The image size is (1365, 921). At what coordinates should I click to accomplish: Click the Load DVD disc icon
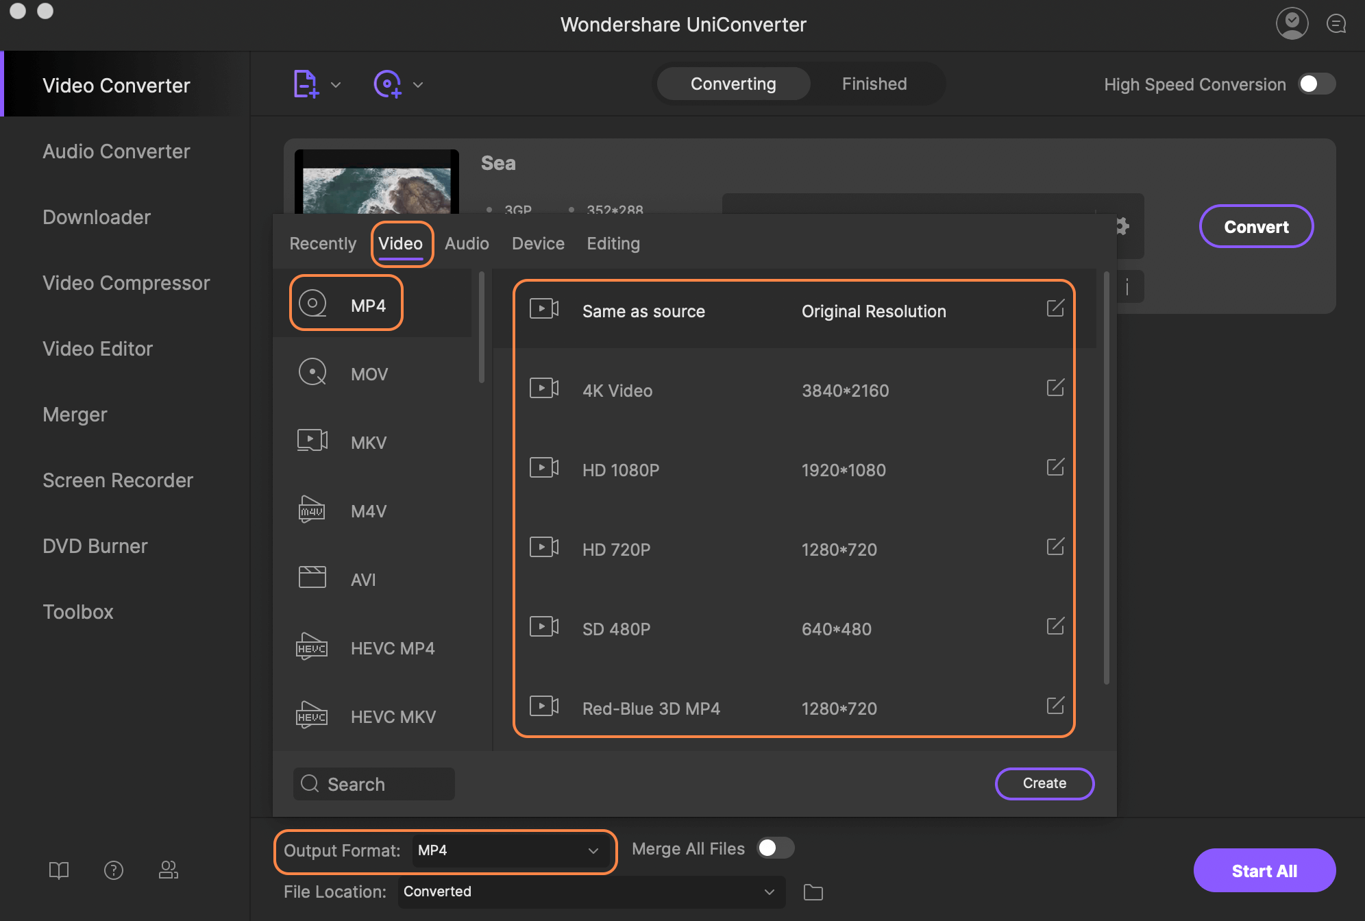pyautogui.click(x=387, y=84)
